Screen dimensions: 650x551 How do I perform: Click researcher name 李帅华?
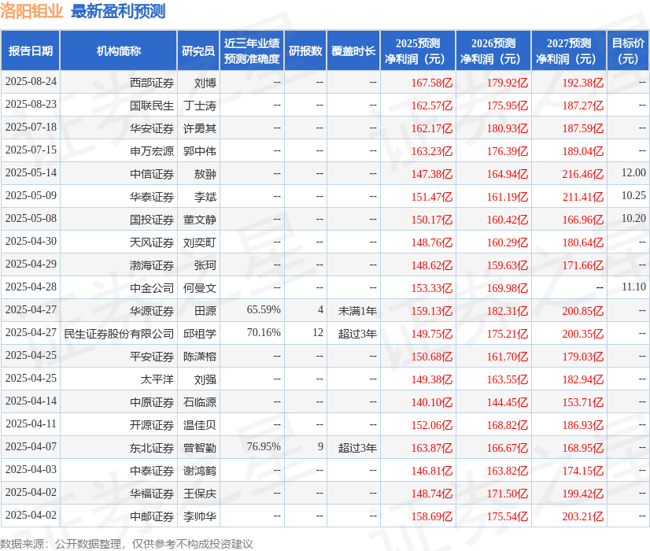tap(200, 516)
